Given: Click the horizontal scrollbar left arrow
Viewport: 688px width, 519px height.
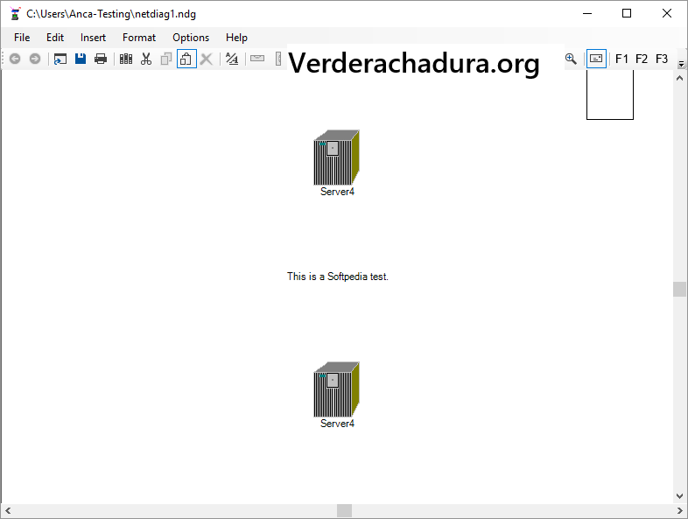Looking at the screenshot, I should 8,510.
